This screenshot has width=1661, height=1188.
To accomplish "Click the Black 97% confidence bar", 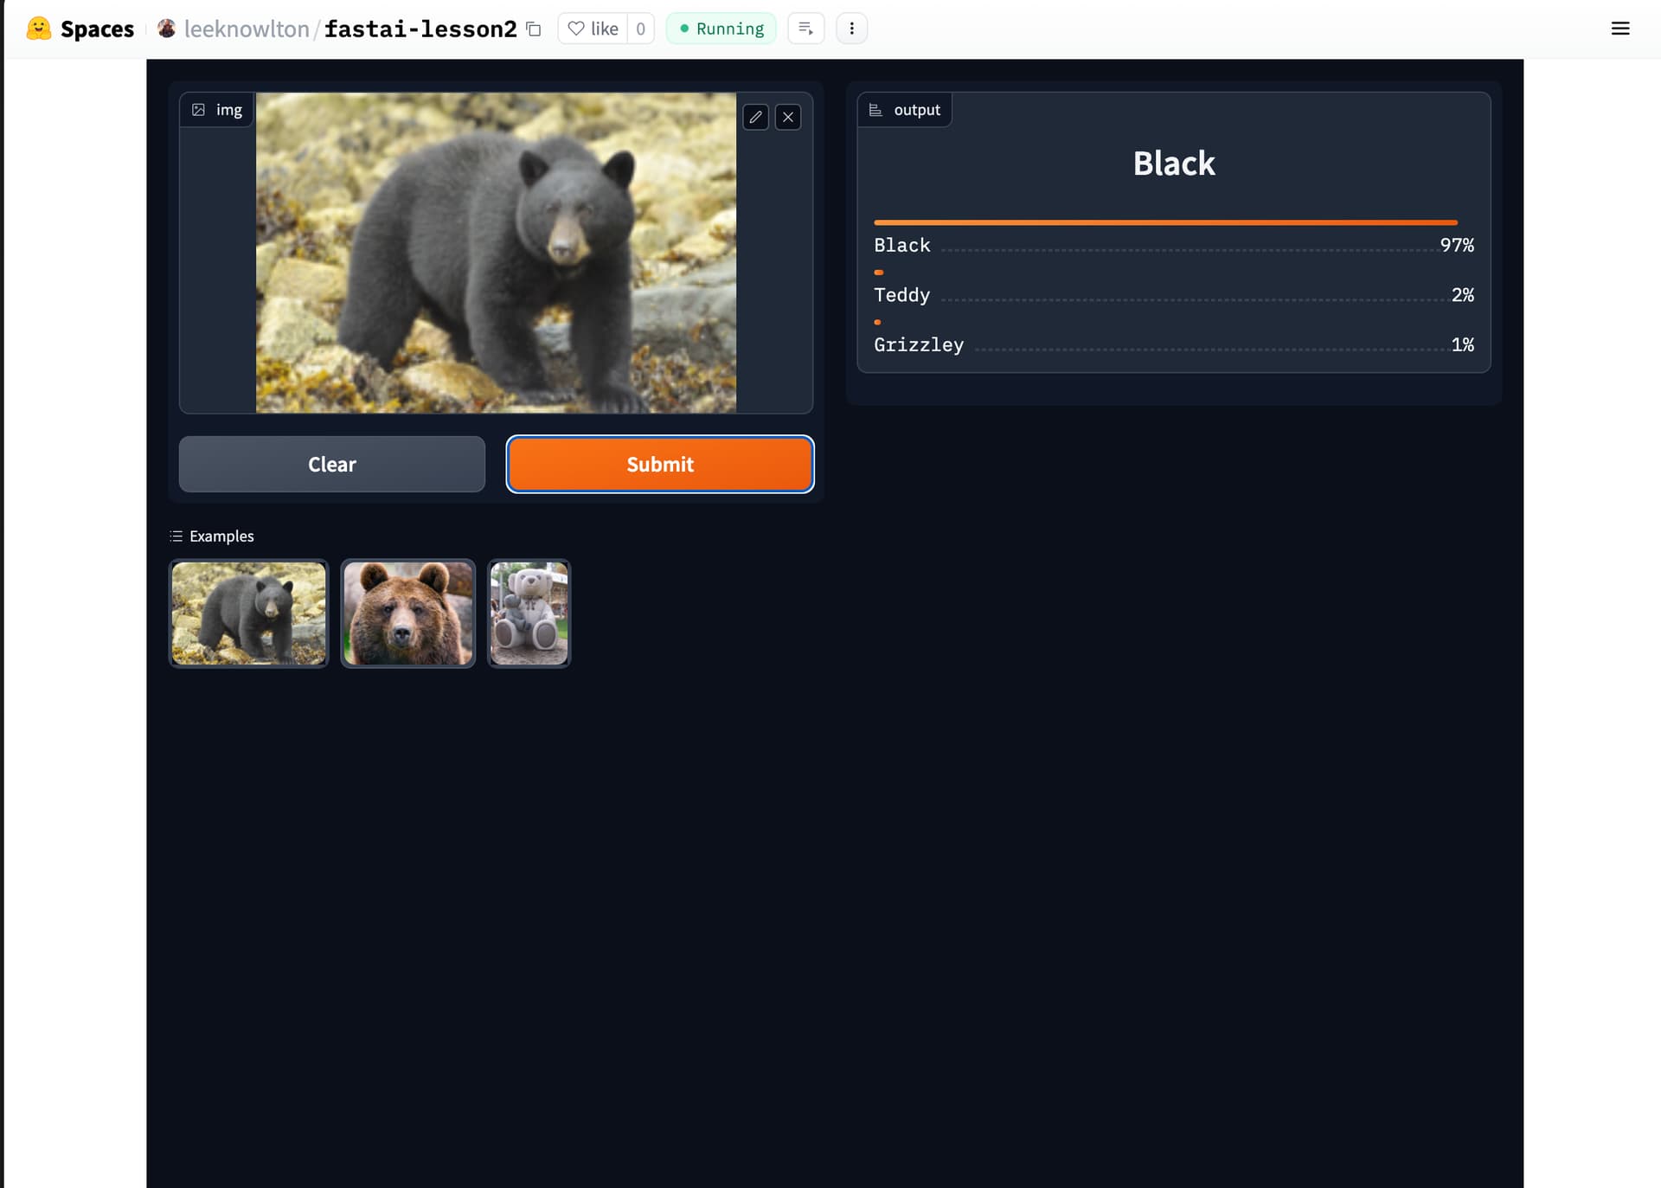I will tap(1165, 222).
